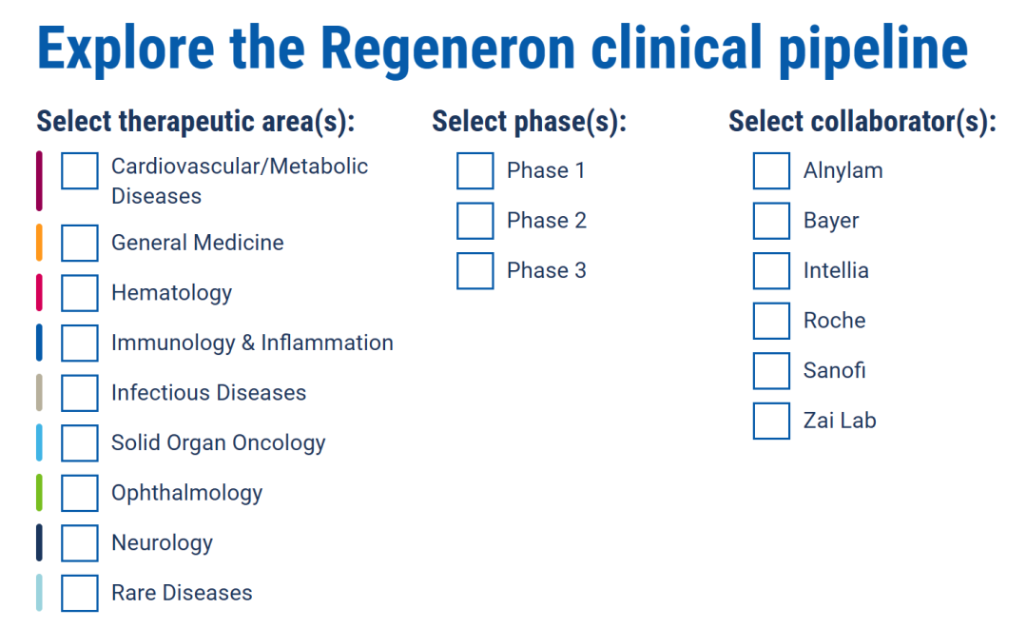Toggle the Ophthalmology checkbox

tap(80, 493)
